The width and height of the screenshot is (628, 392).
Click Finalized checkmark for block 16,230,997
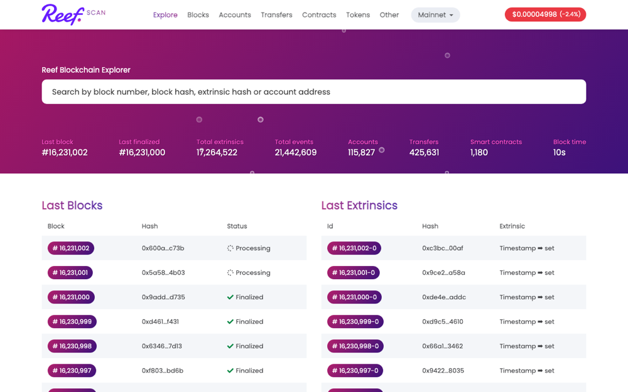point(230,371)
